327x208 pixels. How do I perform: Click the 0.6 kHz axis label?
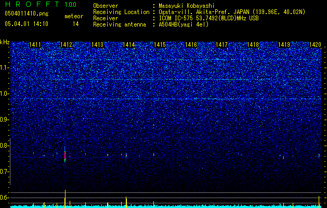[5, 198]
